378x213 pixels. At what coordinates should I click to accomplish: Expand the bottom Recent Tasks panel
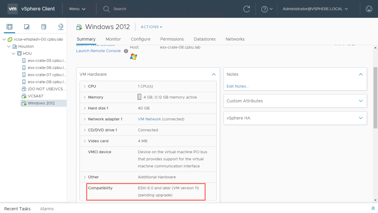pos(373,209)
